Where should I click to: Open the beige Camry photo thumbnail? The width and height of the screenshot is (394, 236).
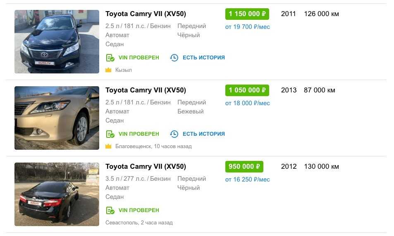(57, 118)
